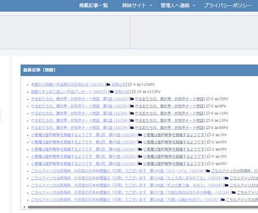Open やるおたちの異世界 第4話 article link
The height and width of the screenshot is (213, 258).
pos(79,106)
